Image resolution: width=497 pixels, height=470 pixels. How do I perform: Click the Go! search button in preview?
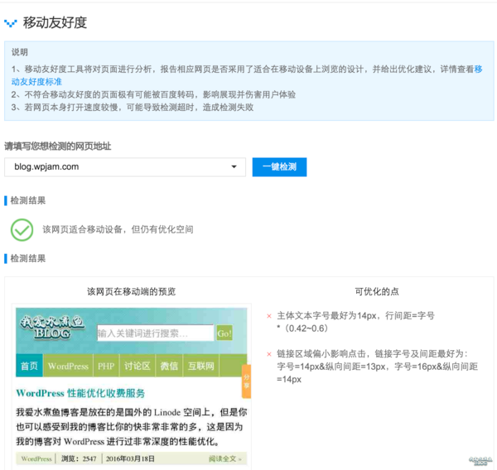tap(224, 333)
